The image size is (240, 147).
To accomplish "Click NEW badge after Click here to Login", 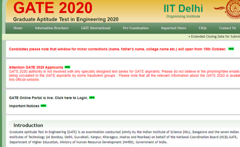I will click(x=92, y=97).
